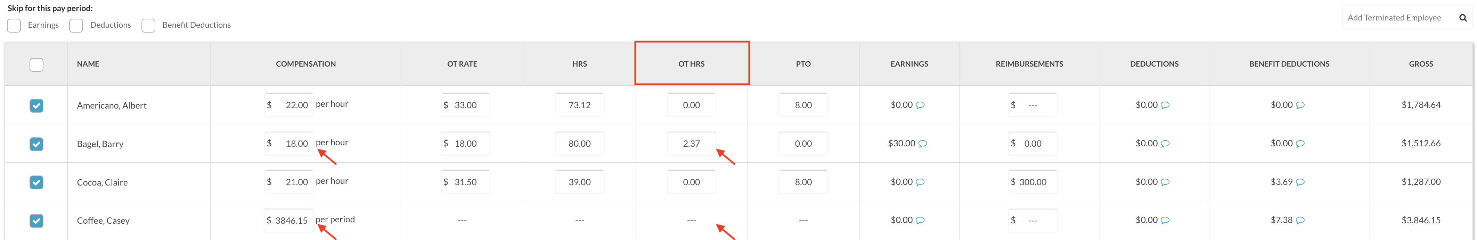
Task: Open benefit deductions bubble for Coffee, Casey
Action: [1300, 221]
